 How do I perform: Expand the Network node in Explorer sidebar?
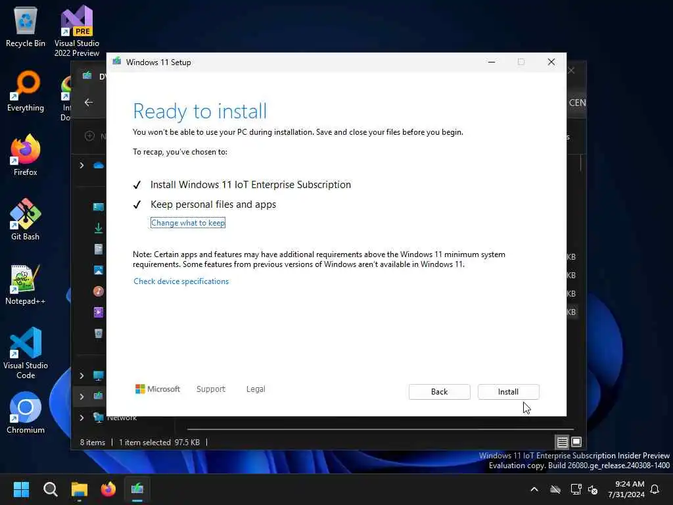click(x=81, y=418)
